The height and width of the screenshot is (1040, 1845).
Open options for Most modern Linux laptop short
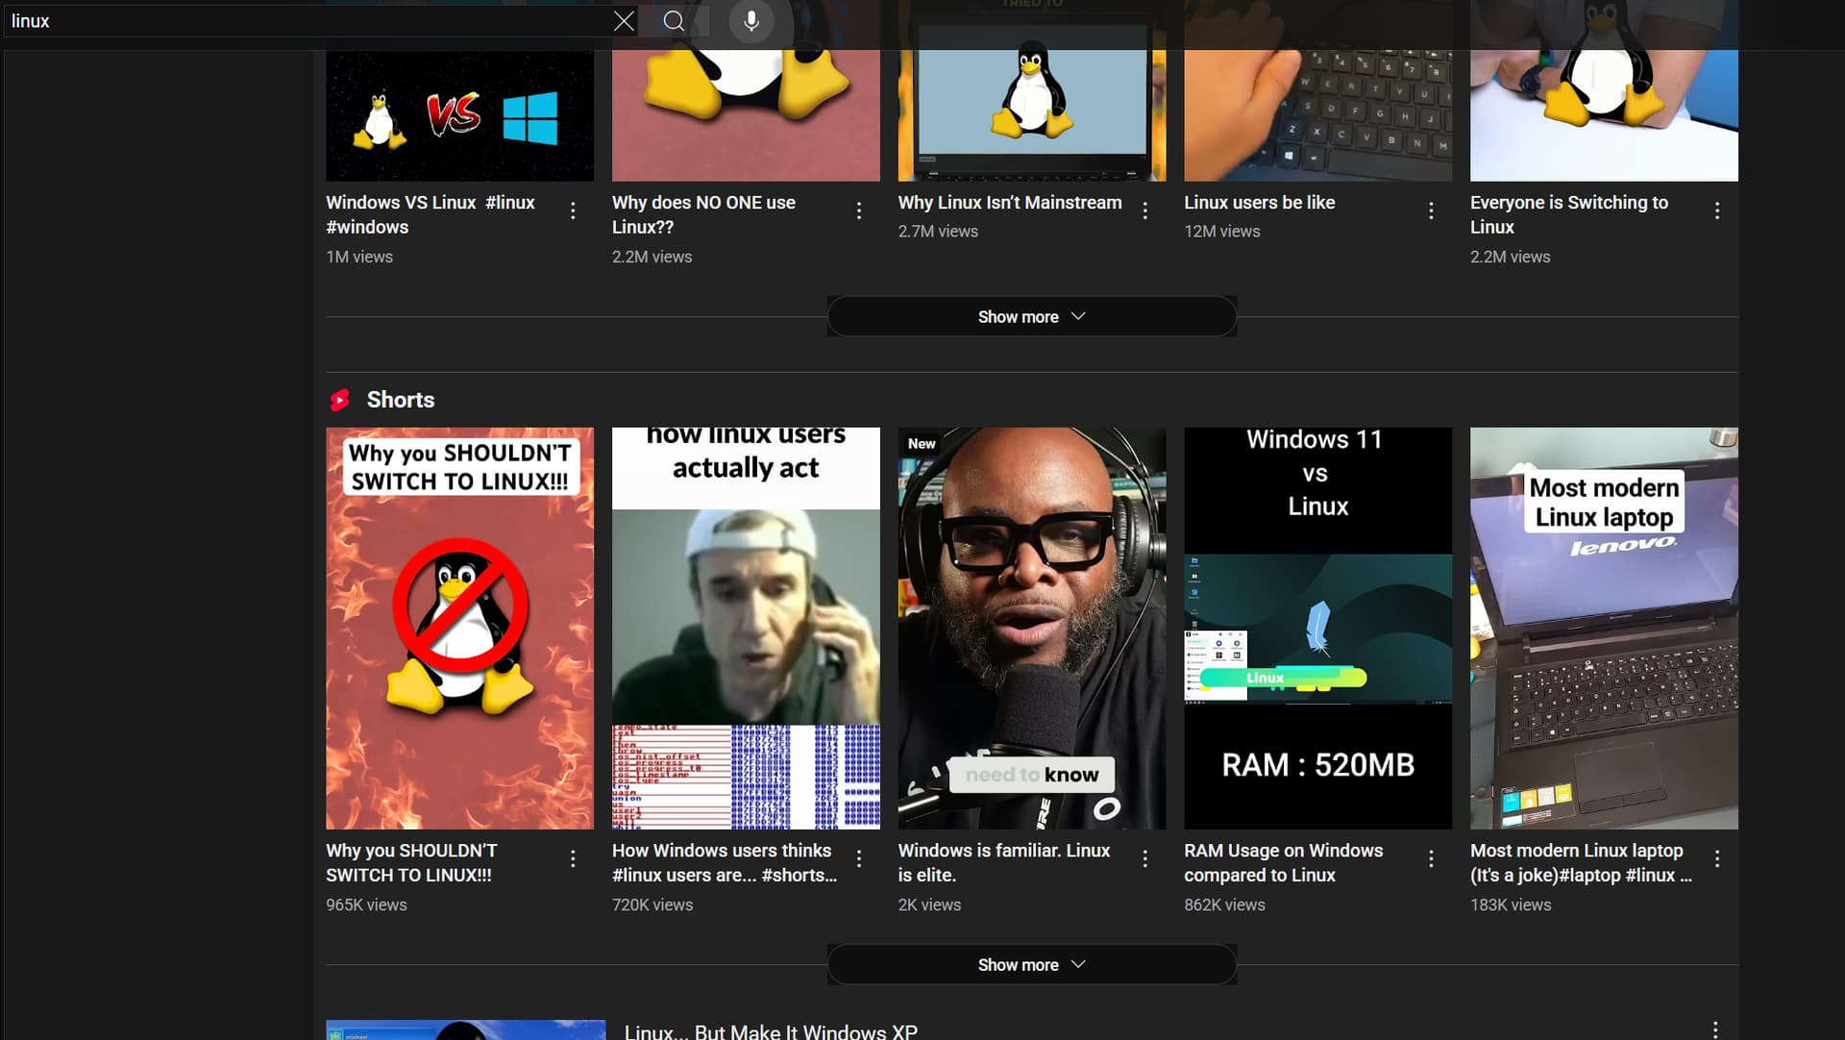click(x=1717, y=858)
